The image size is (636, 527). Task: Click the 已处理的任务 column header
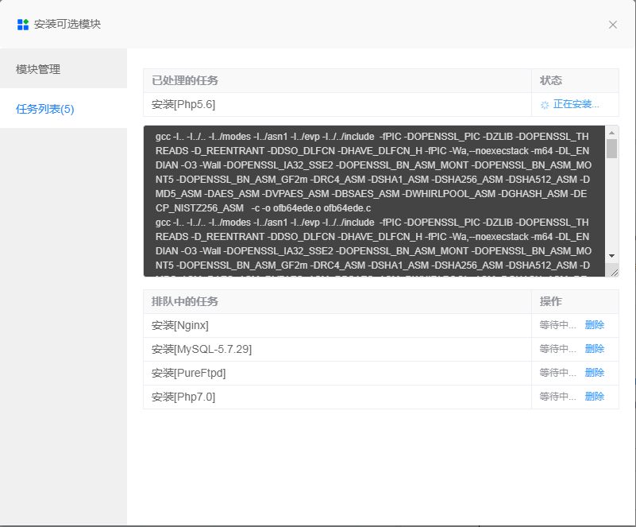tap(178, 80)
